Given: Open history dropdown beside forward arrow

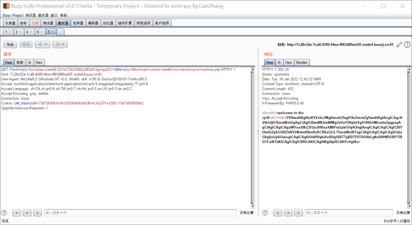Looking at the screenshot, I should tap(64, 44).
